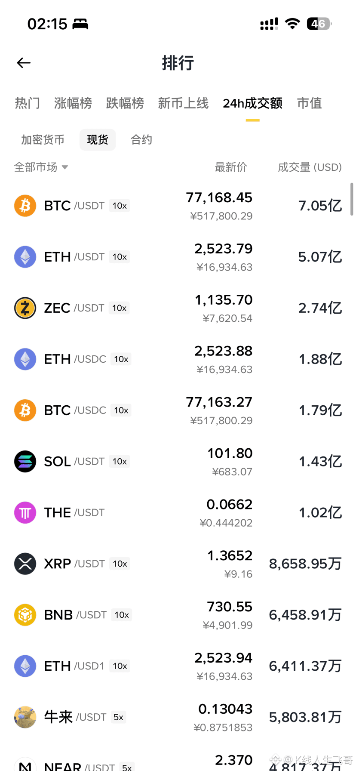The image size is (356, 771).
Task: Tap the 牛来 token avatar icon
Action: click(25, 717)
